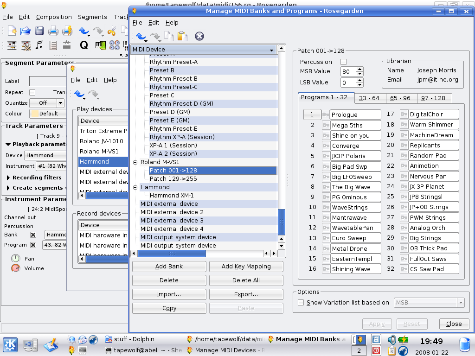Expand Create segments section
The height and width of the screenshot is (356, 475).
[x=8, y=188]
